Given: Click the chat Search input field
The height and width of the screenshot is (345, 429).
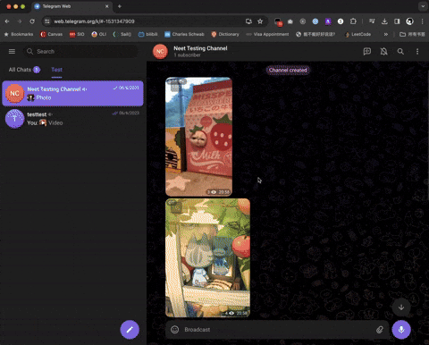Looking at the screenshot, I should pyautogui.click(x=80, y=52).
